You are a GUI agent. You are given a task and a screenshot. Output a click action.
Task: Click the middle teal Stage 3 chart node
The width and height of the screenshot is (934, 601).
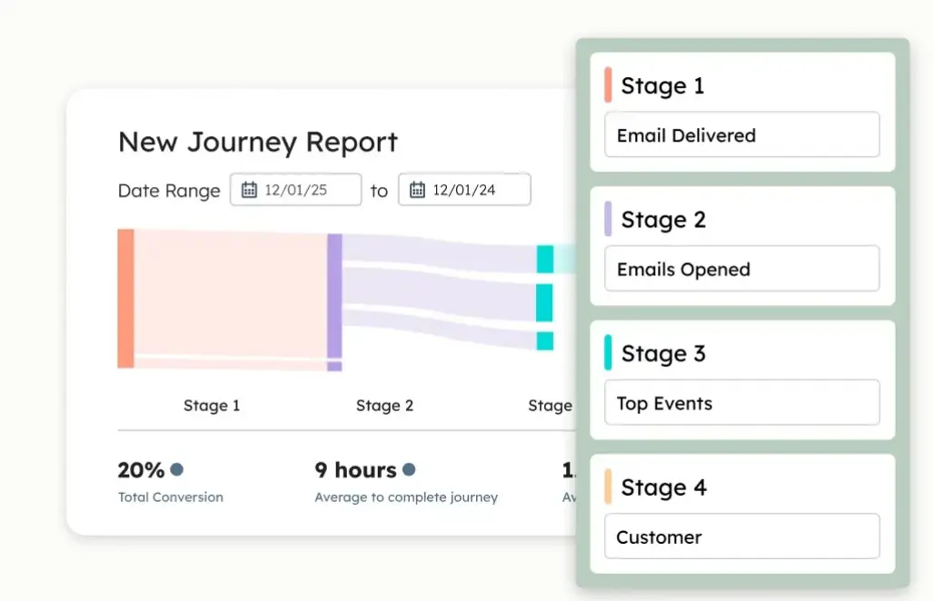pos(545,303)
